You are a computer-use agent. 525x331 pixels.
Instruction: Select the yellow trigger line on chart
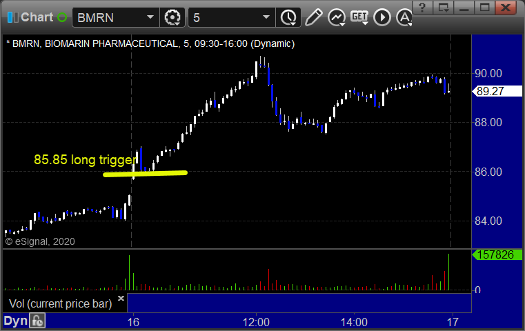145,174
